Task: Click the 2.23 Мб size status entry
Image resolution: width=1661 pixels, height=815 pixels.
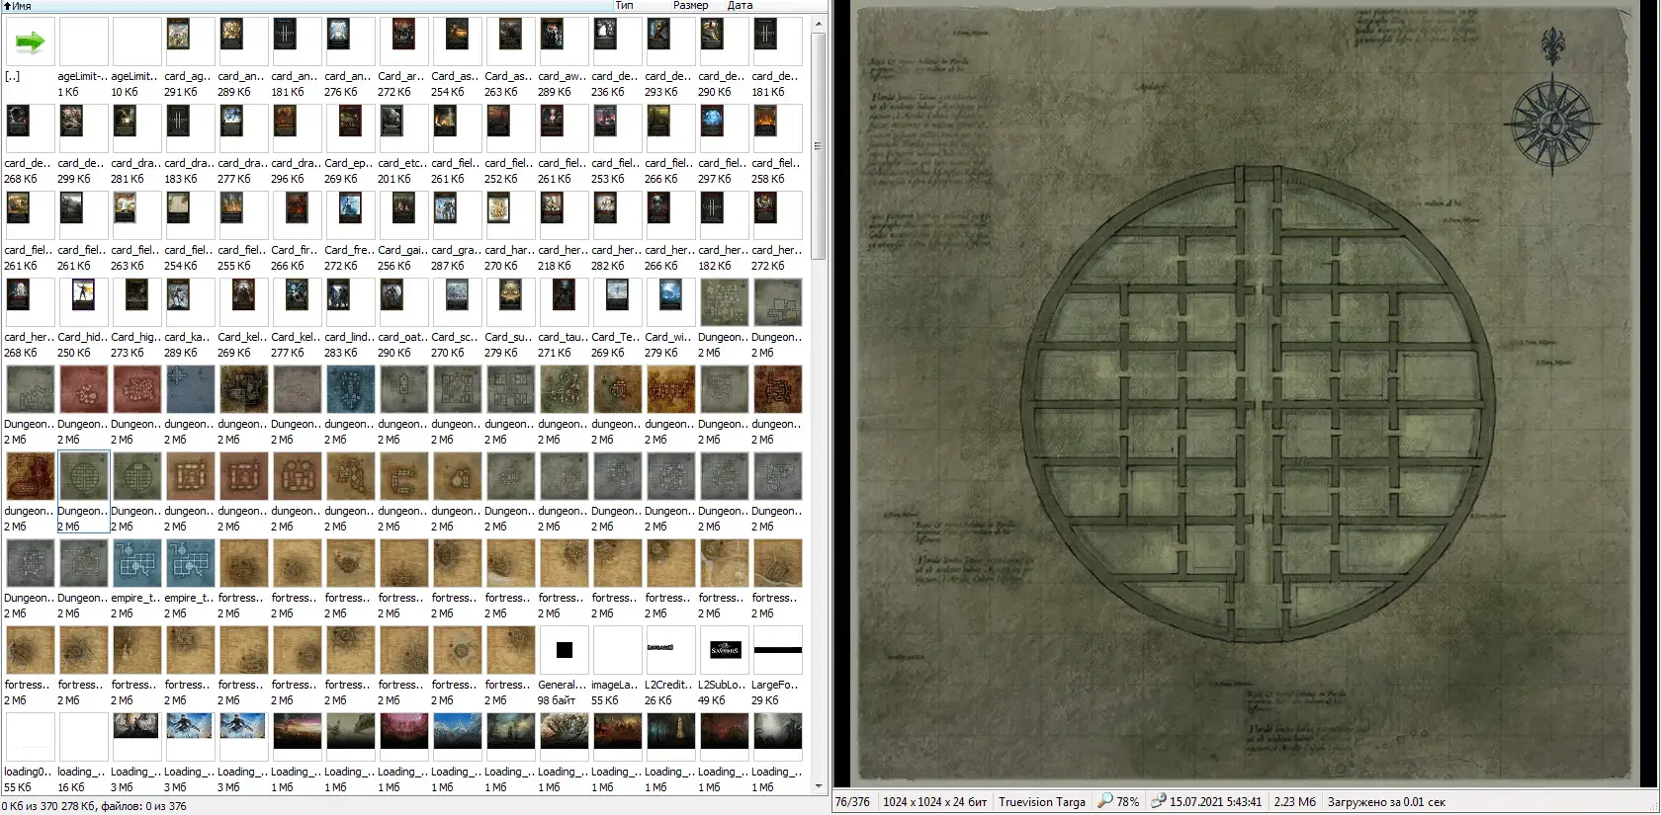Action: coord(1294,802)
